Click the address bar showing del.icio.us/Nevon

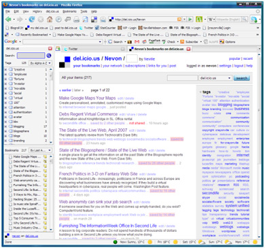[145, 20]
